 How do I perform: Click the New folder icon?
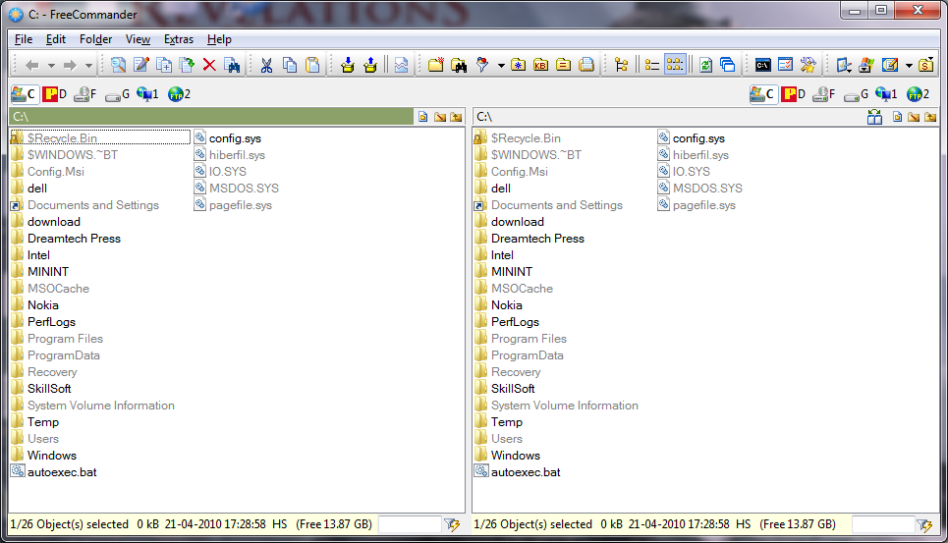(435, 65)
